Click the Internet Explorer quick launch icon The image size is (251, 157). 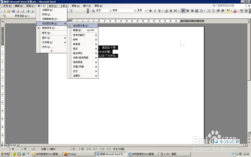(24, 154)
